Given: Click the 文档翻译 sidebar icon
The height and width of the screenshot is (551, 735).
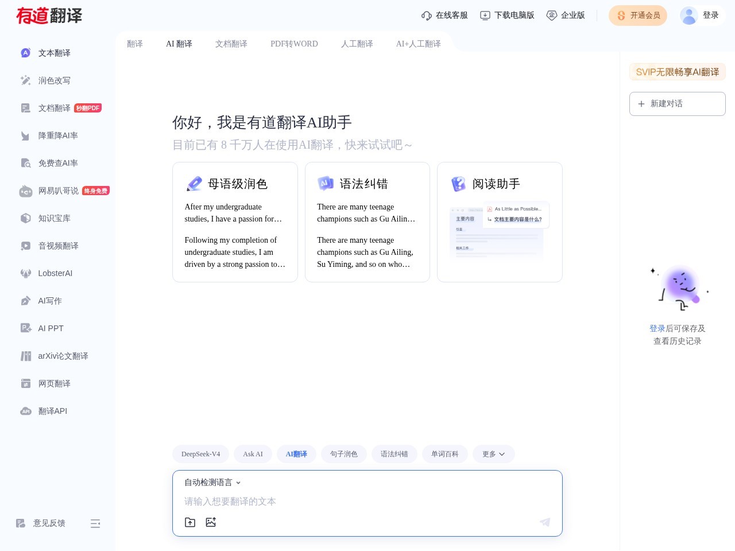Looking at the screenshot, I should tap(25, 108).
